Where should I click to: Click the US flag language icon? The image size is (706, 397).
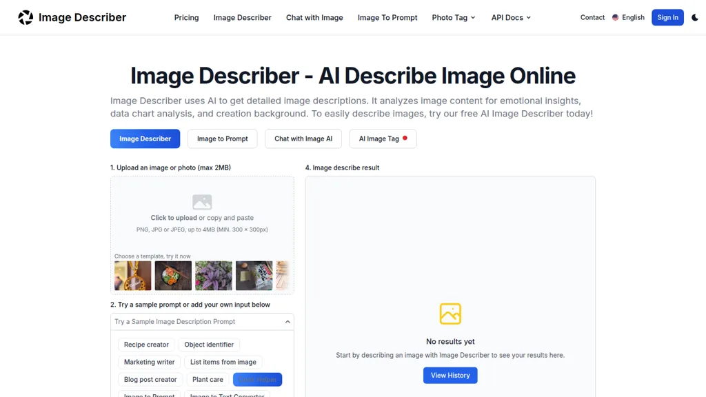[x=615, y=17]
